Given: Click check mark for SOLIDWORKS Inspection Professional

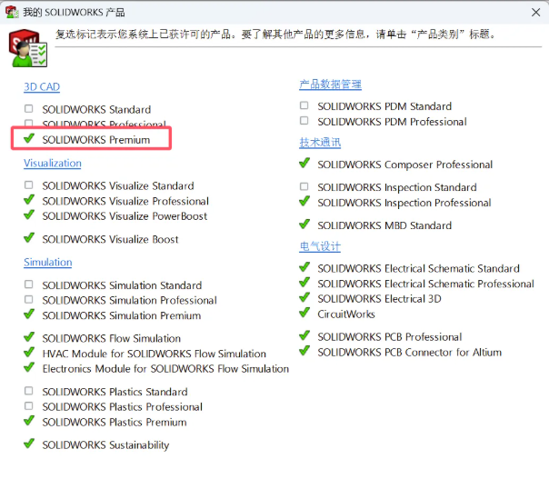Looking at the screenshot, I should (x=304, y=202).
